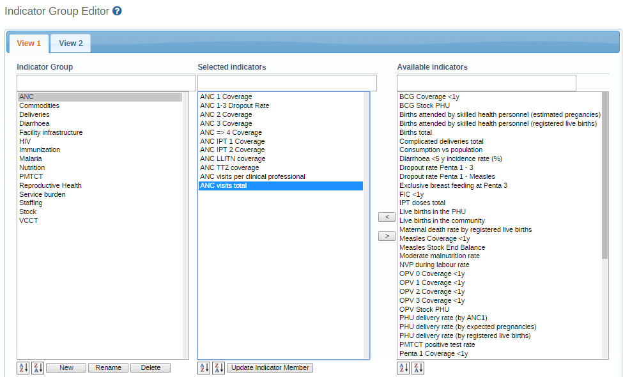
Task: Select ANC LLITN coverage in selected indicators
Action: [x=233, y=159]
